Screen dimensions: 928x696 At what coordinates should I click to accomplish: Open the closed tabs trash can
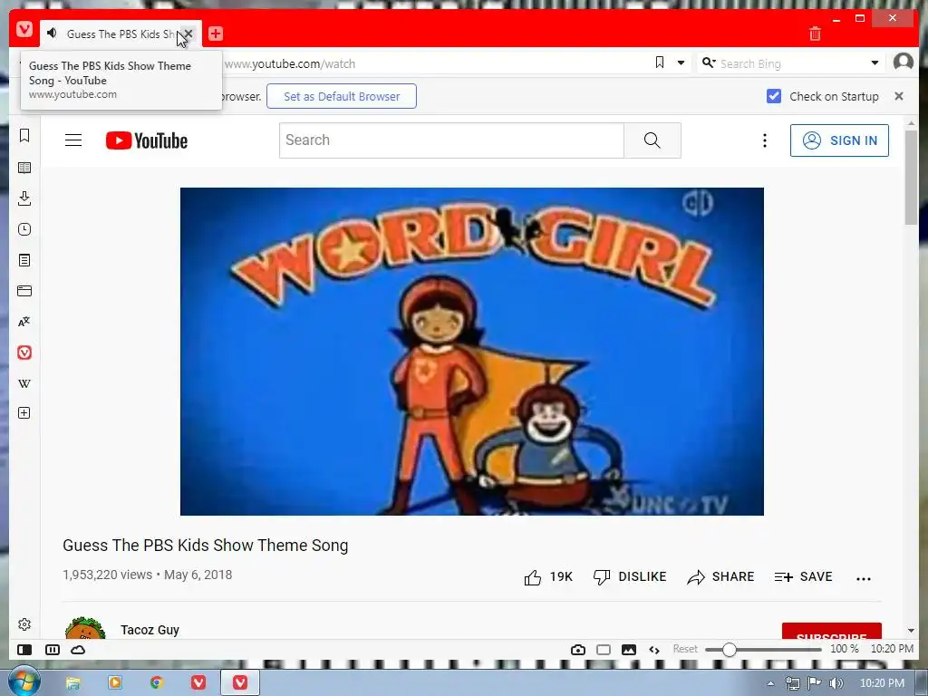pyautogui.click(x=815, y=34)
